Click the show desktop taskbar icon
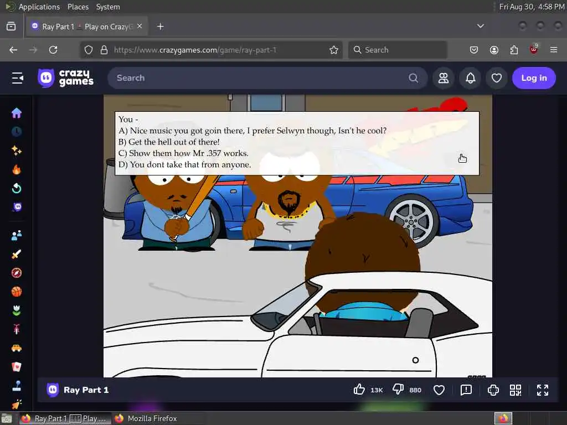The image size is (567, 425). coord(7,419)
